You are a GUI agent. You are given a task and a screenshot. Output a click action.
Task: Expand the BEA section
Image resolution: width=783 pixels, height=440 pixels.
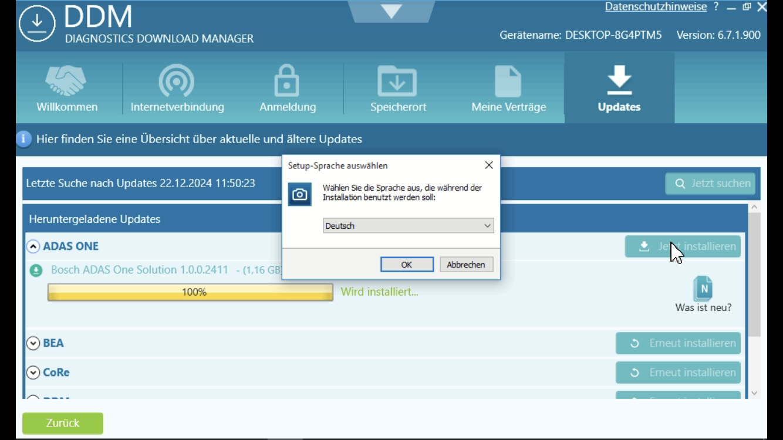(x=33, y=343)
